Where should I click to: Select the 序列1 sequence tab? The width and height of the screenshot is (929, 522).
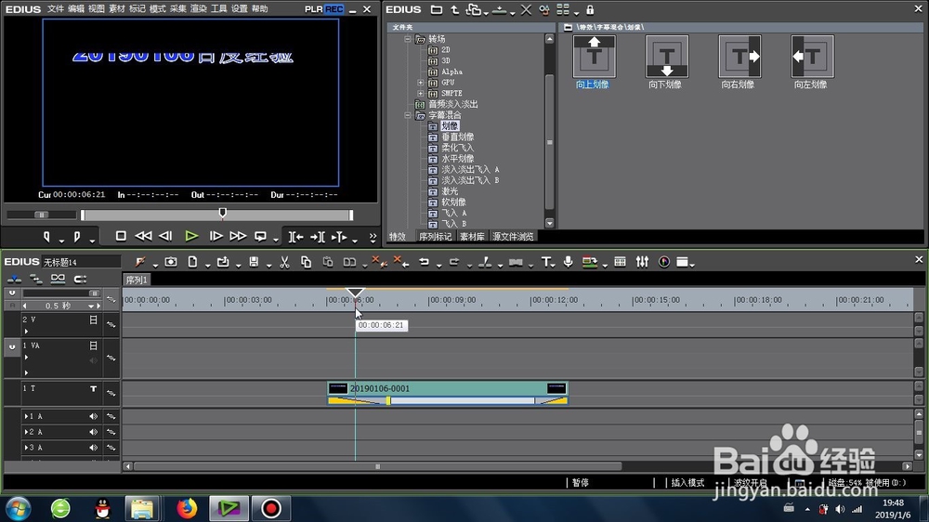click(x=137, y=280)
